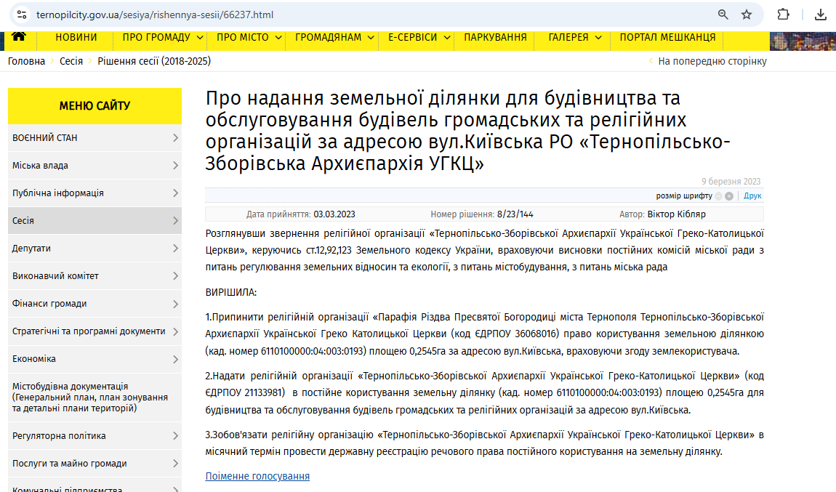
Task: Click decision number '8/23/144'
Action: (515, 214)
